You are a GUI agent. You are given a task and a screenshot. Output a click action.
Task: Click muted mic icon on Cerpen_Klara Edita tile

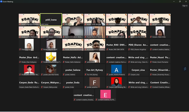[x=151, y=37]
